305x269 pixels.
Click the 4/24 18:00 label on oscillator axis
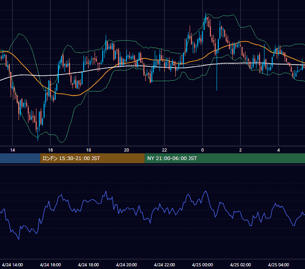coord(88,265)
